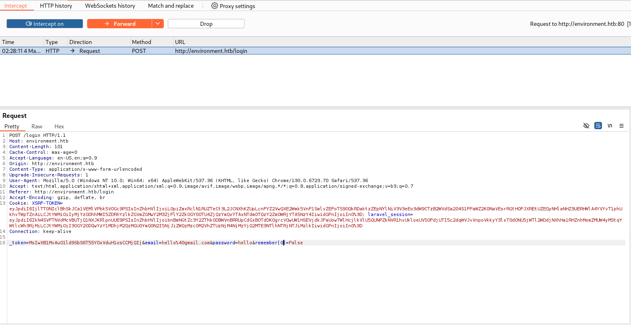
Task: Toggle hidden characters eye icon
Action: [586, 126]
